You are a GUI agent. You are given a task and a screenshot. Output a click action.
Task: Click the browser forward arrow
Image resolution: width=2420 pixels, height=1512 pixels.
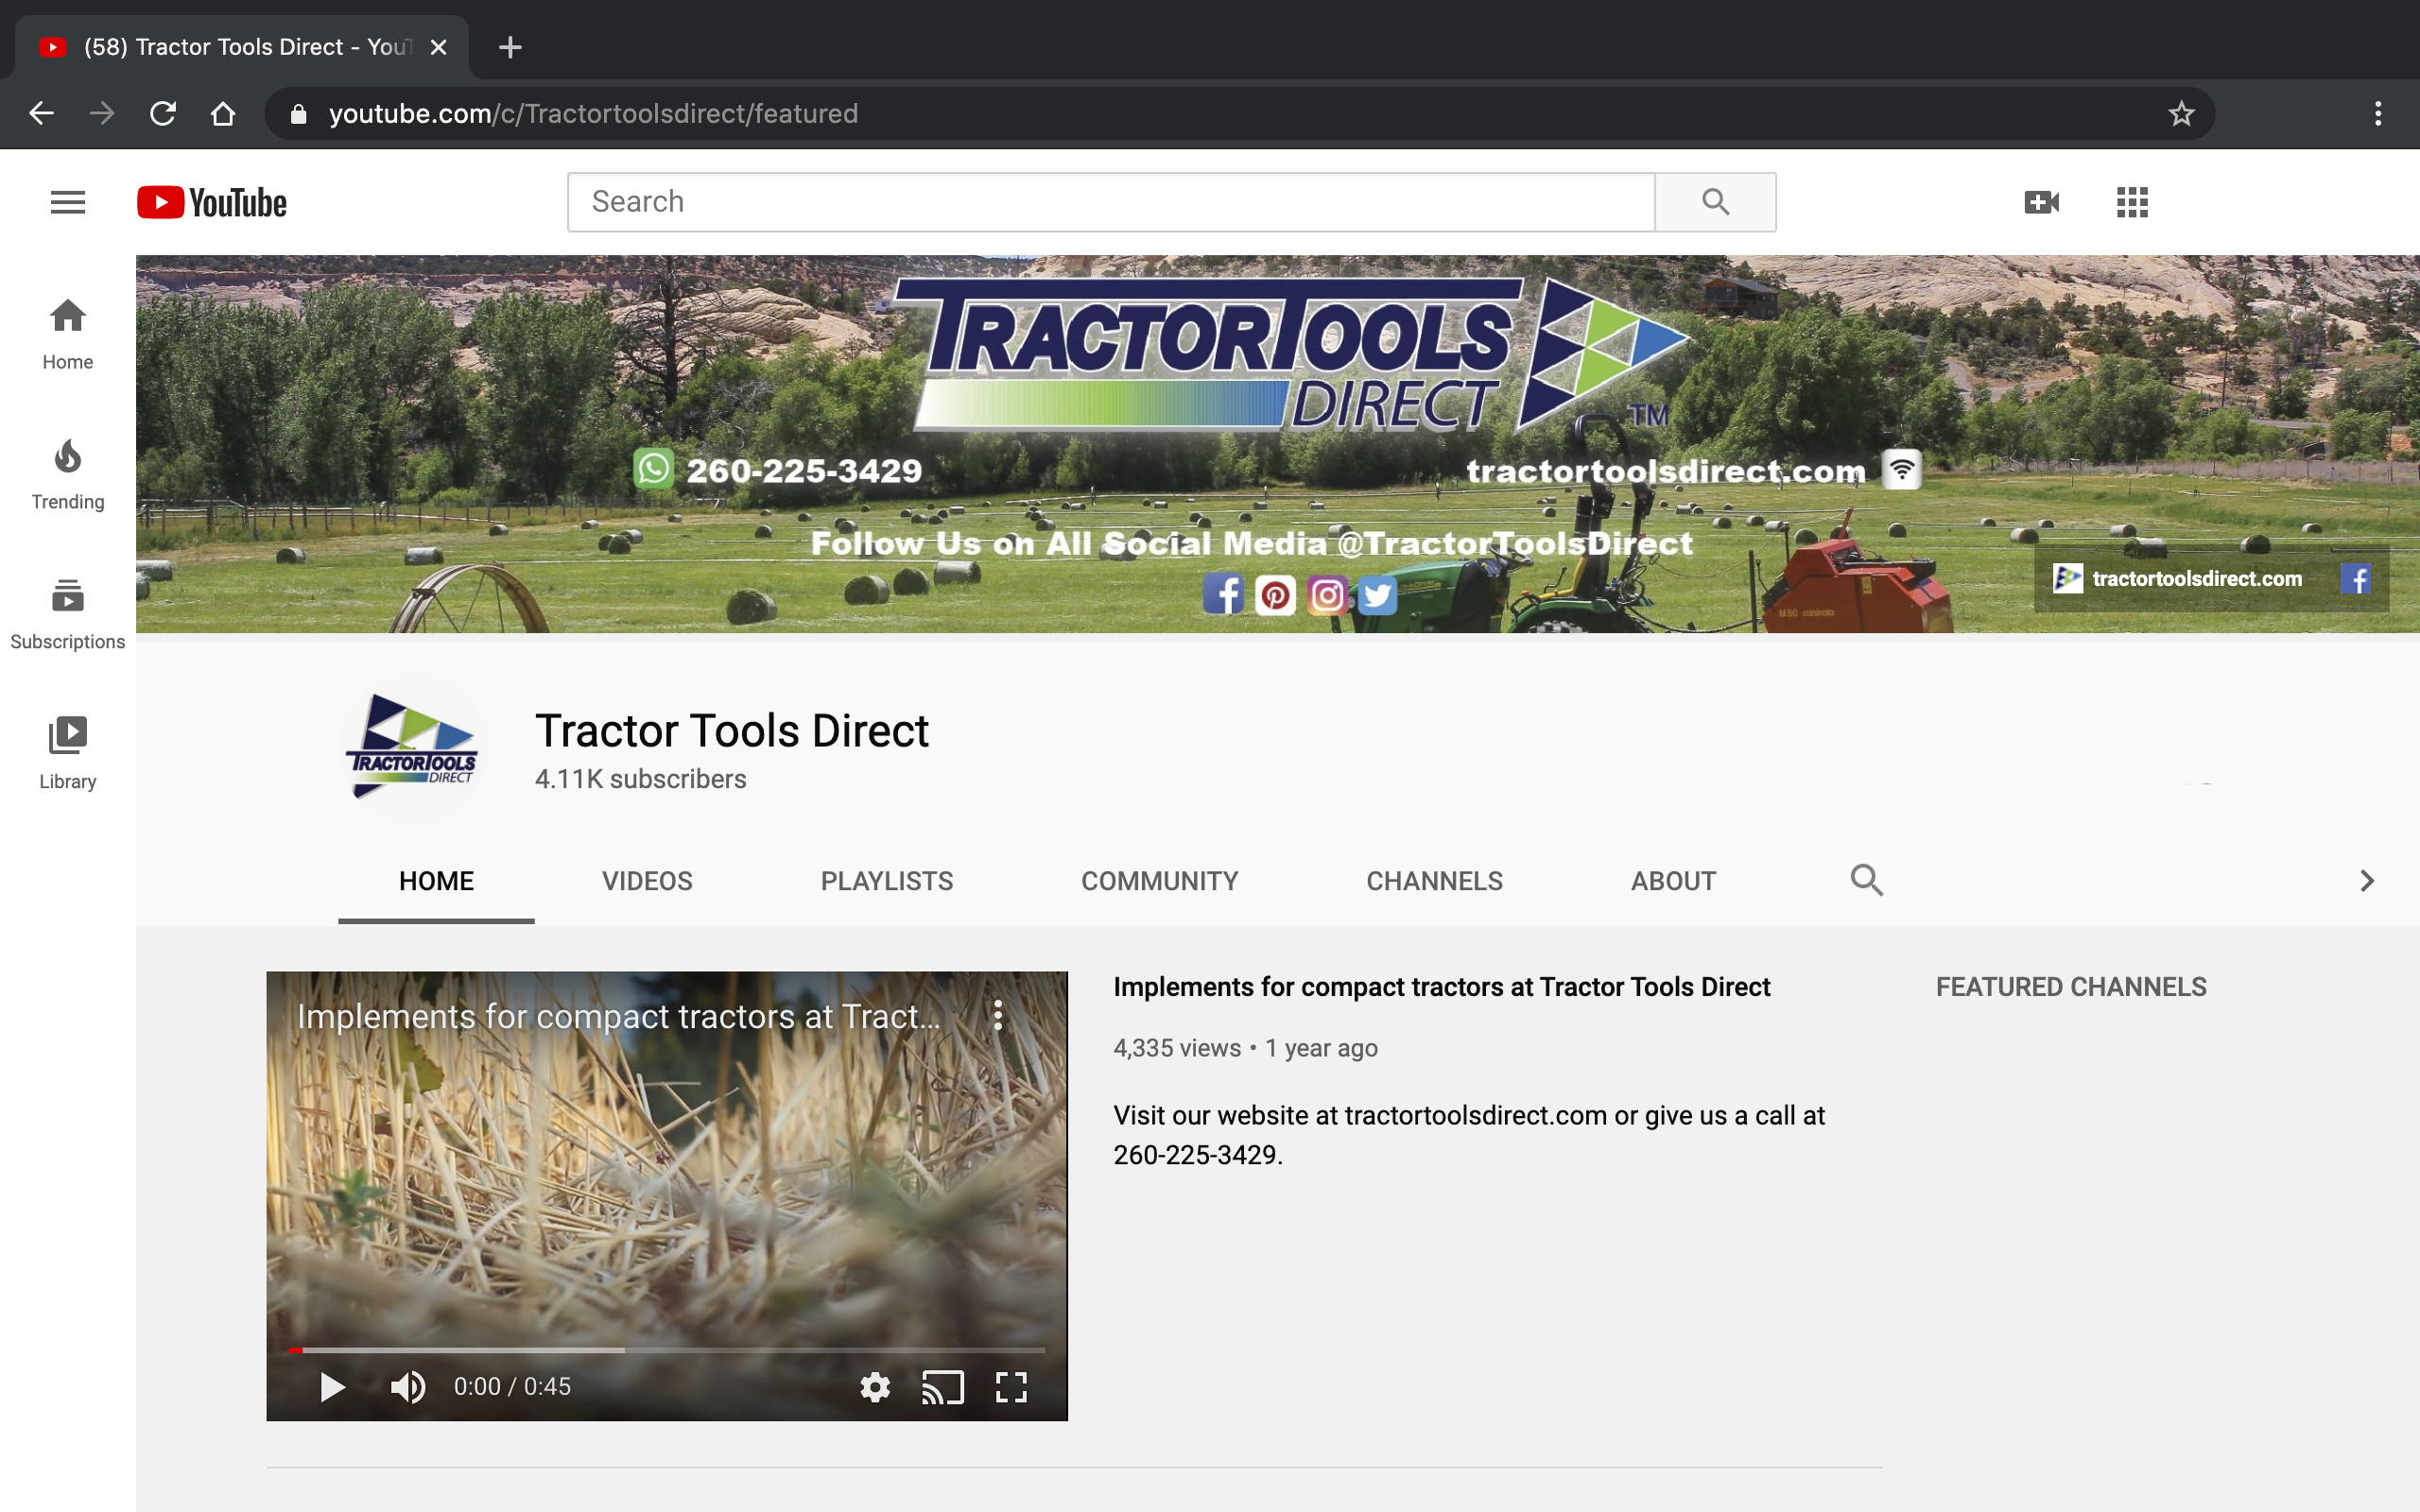pyautogui.click(x=102, y=113)
